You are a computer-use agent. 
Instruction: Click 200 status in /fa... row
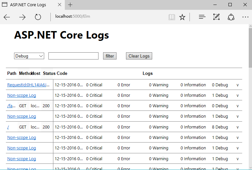point(46,106)
